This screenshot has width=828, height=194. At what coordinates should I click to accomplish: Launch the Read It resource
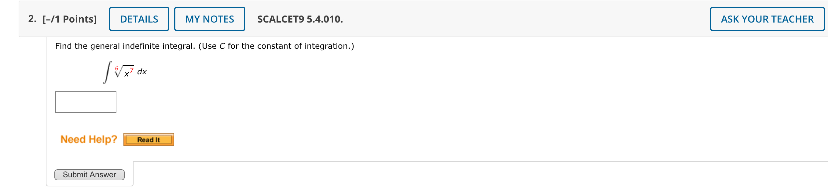148,139
